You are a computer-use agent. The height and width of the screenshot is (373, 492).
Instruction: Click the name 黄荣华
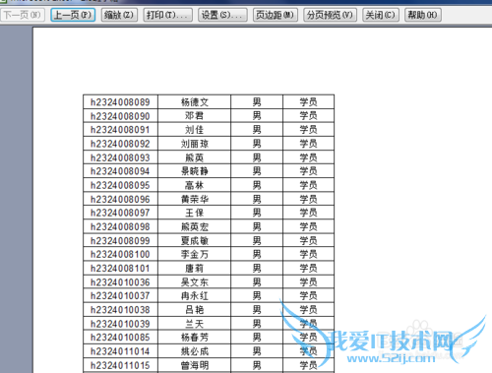pos(195,199)
